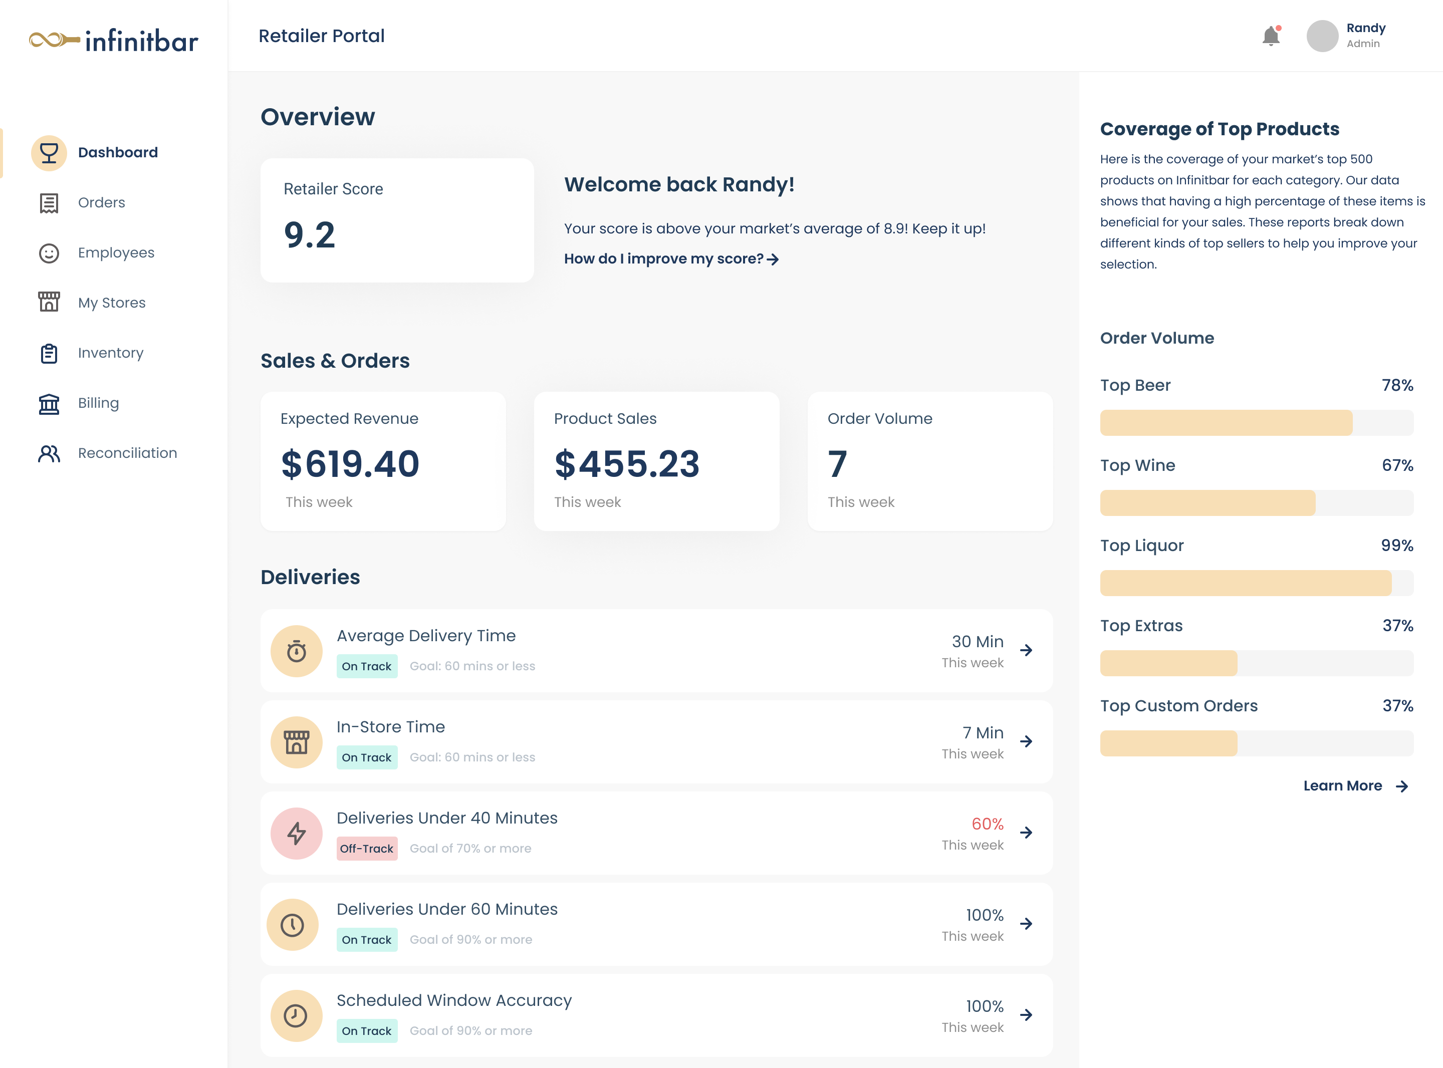Screen dimensions: 1443x1068
Task: Click the notification bell icon
Action: [x=1271, y=36]
